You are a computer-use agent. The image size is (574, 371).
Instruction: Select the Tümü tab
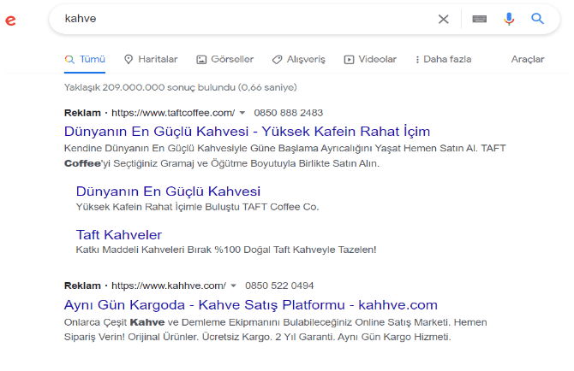[85, 59]
